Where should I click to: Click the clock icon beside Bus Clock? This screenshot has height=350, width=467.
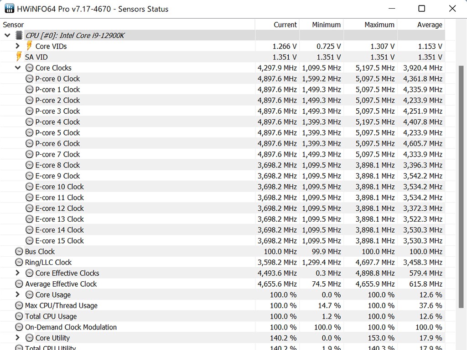[19, 252]
